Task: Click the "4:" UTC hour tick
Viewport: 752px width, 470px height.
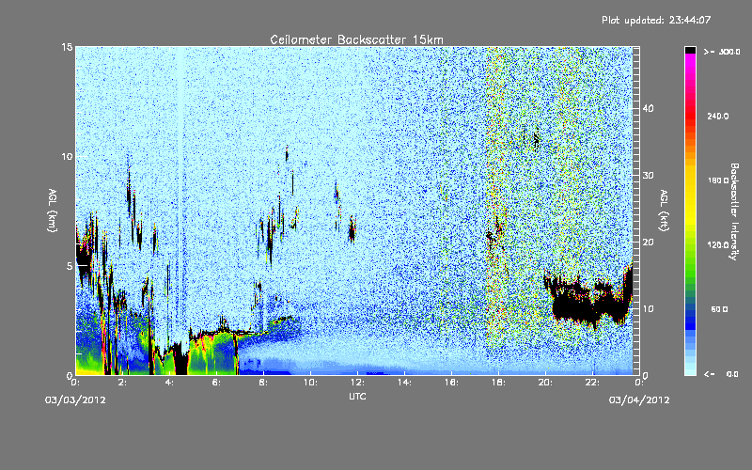Action: pos(170,383)
